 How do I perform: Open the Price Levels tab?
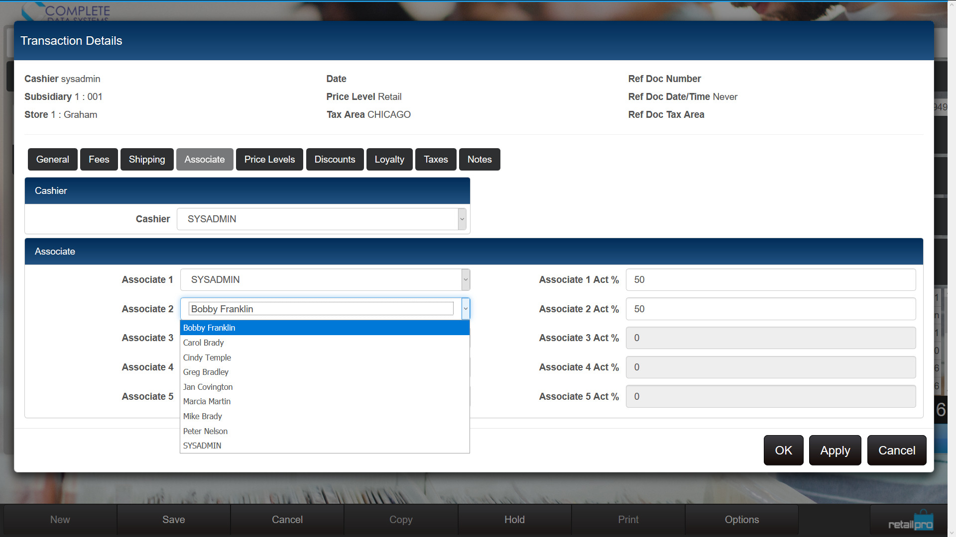coord(269,160)
